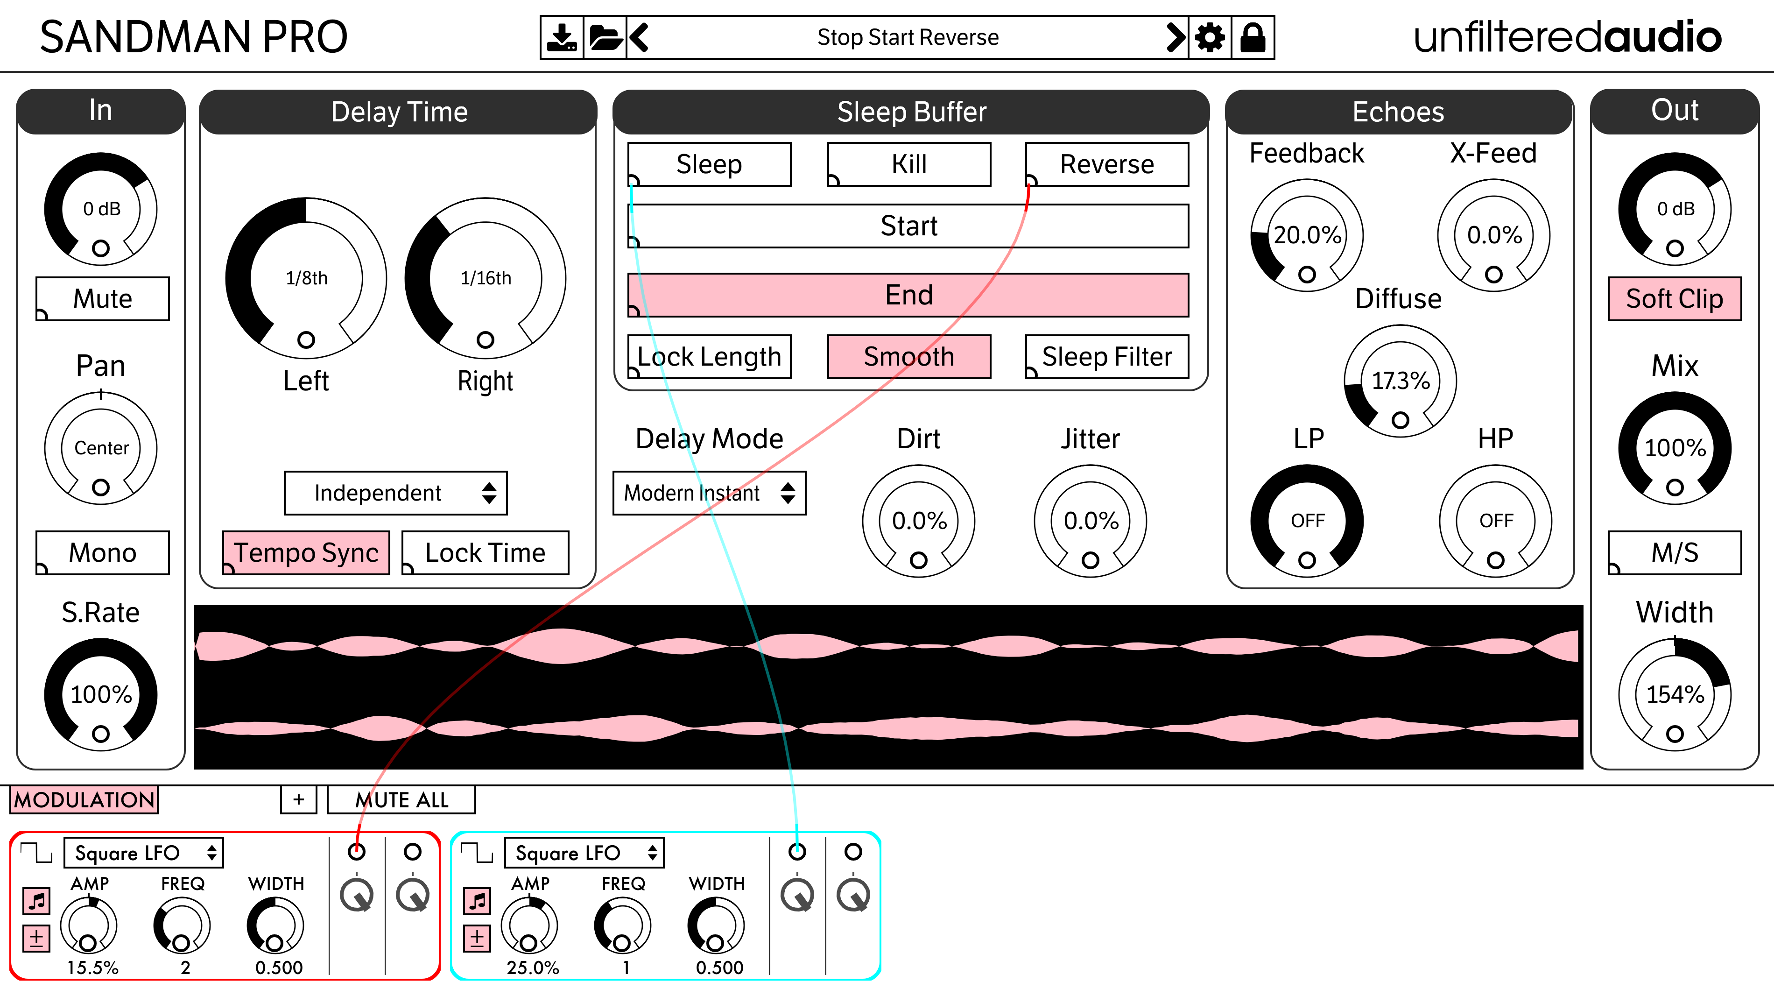Enable Lock Length toggle

click(x=709, y=357)
